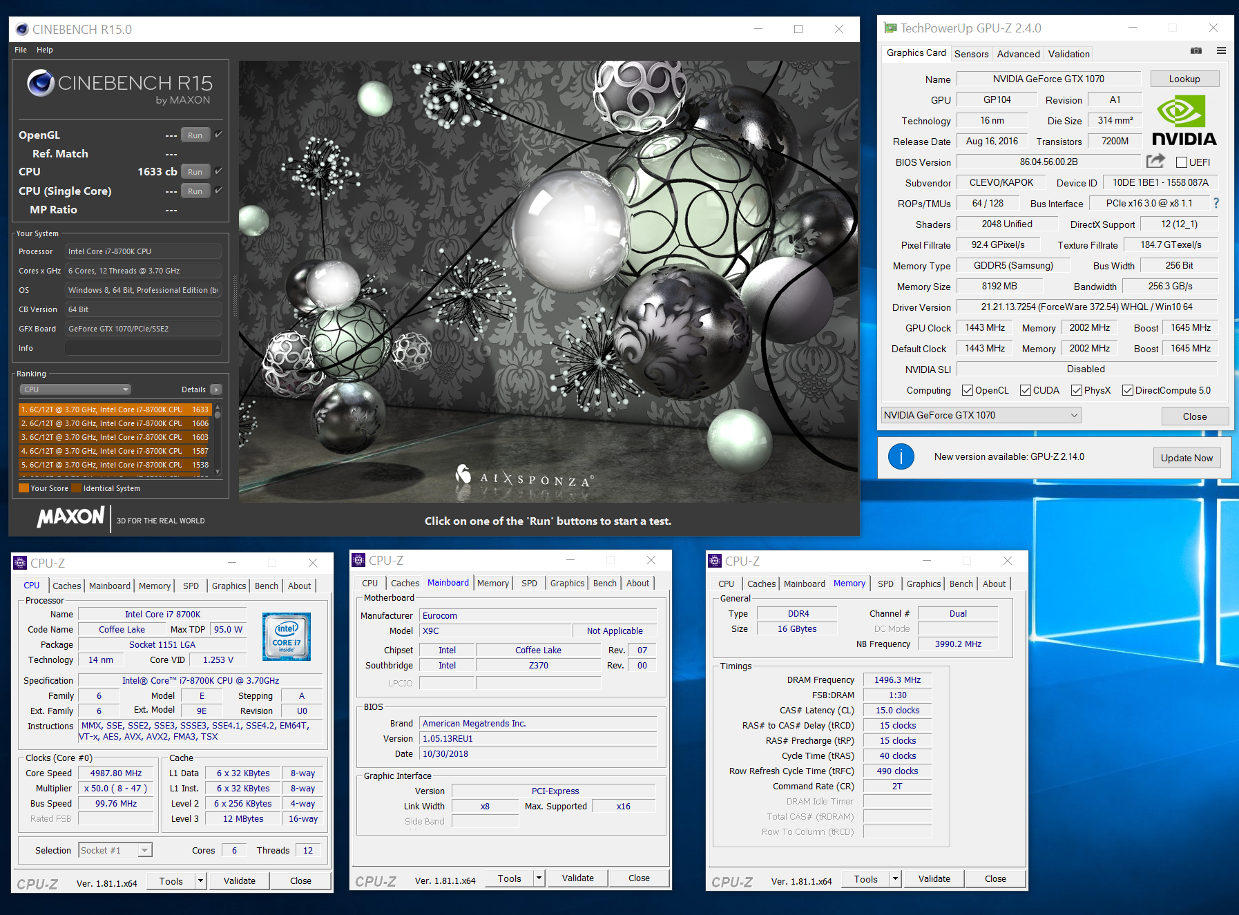Click the Ranking Details arrow icon
Image resolution: width=1239 pixels, height=915 pixels.
coord(216,389)
